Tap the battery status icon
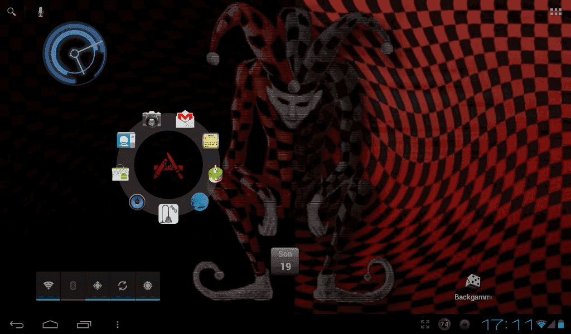571x334 pixels. tap(561, 324)
